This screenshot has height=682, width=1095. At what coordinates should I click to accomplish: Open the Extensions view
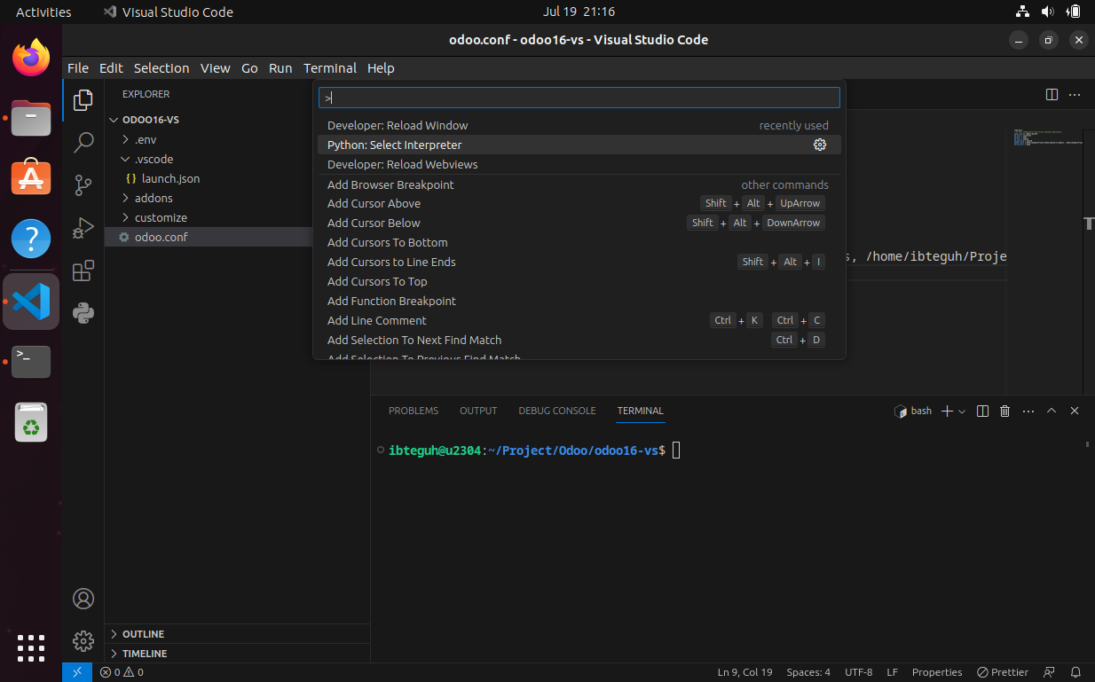[x=83, y=270]
